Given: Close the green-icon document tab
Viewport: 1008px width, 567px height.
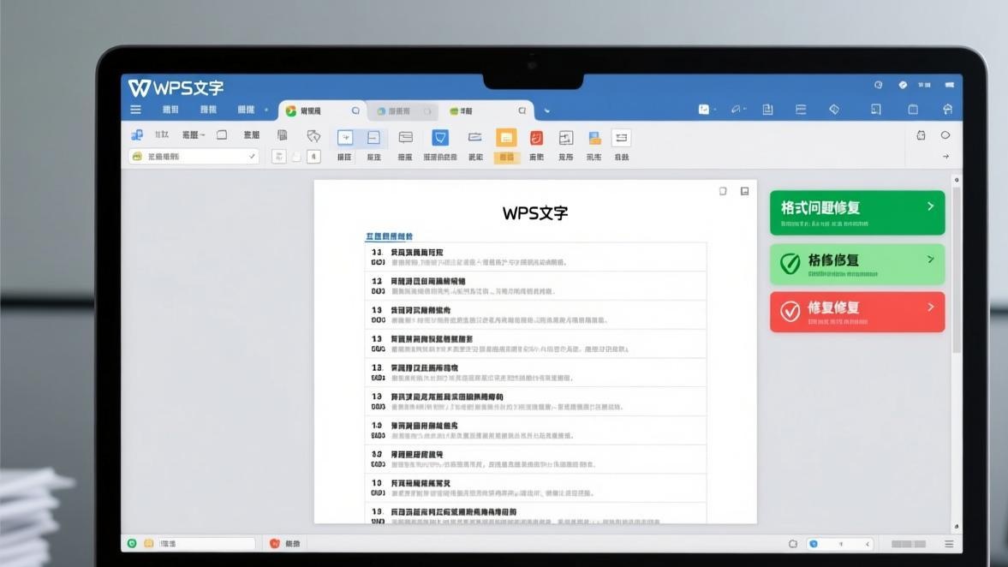Looking at the screenshot, I should [522, 110].
